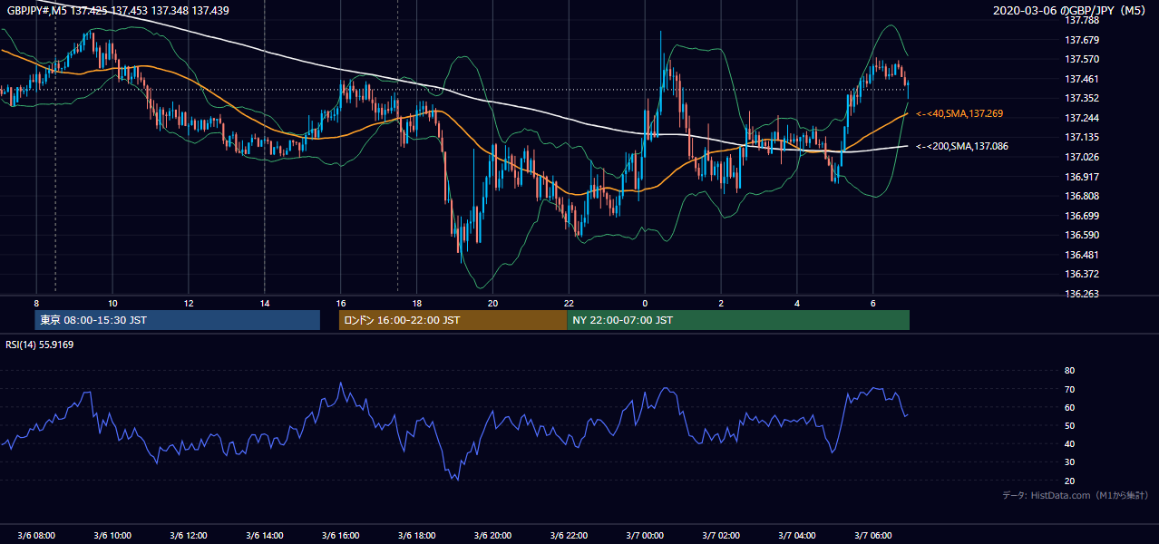Screen dimensions: 1159x544
Task: Click the 3/6 16:00 date label
Action: (x=341, y=535)
